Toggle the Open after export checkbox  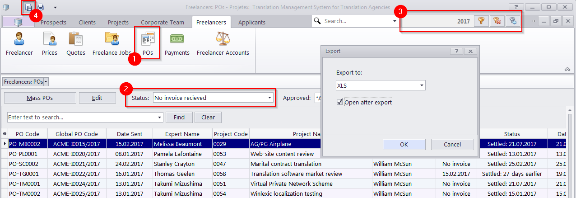(x=340, y=102)
